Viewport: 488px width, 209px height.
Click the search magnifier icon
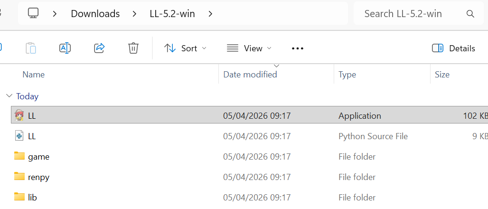coord(470,14)
